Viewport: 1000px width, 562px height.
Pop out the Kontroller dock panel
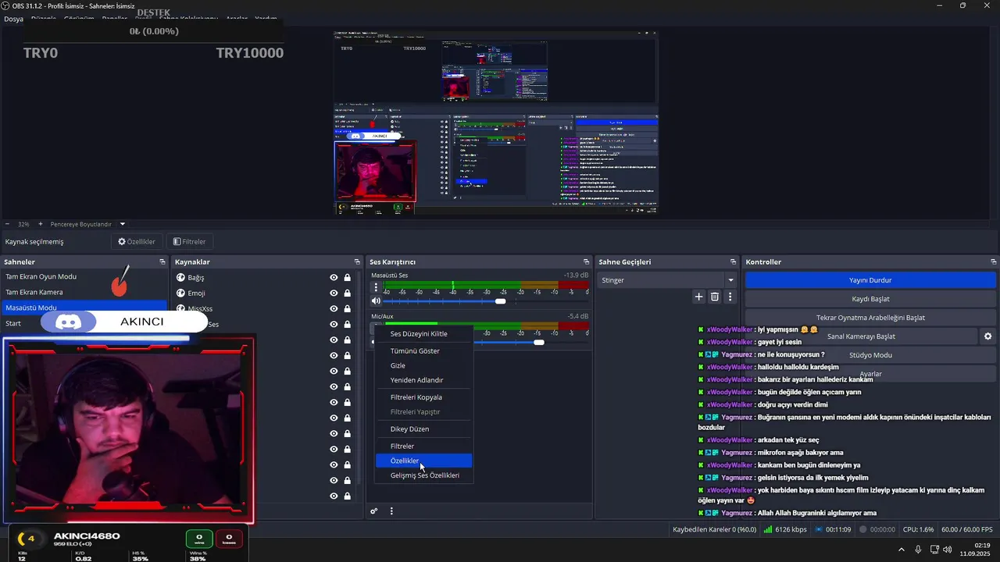(994, 262)
